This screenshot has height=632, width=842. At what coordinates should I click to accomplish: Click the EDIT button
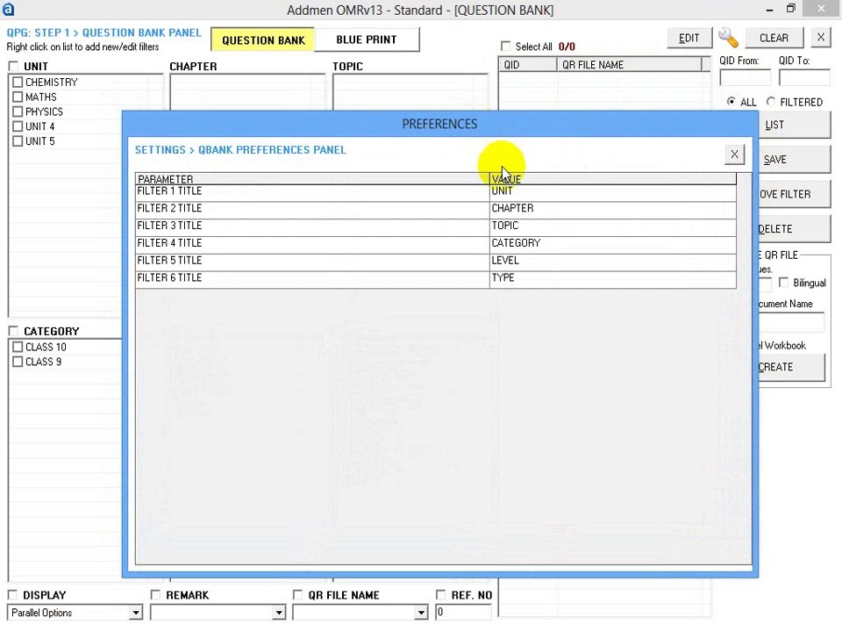tap(689, 38)
